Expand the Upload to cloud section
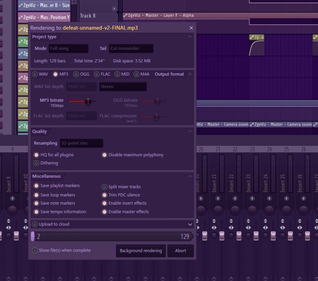318x281 pixels. pos(190,224)
